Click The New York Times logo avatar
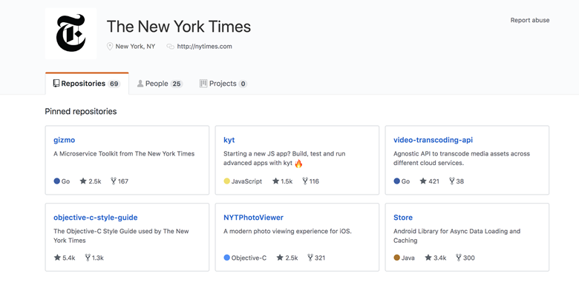This screenshot has width=579, height=285. (71, 33)
